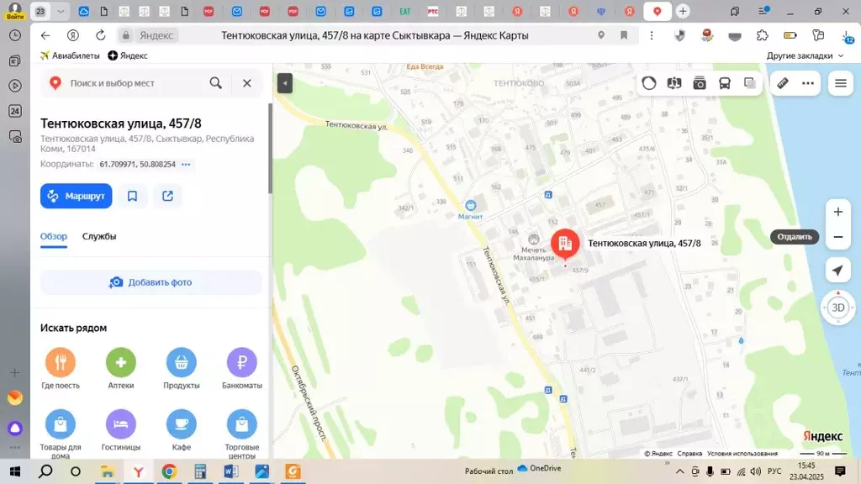Show hidden system tray icons chevron

pos(679,471)
